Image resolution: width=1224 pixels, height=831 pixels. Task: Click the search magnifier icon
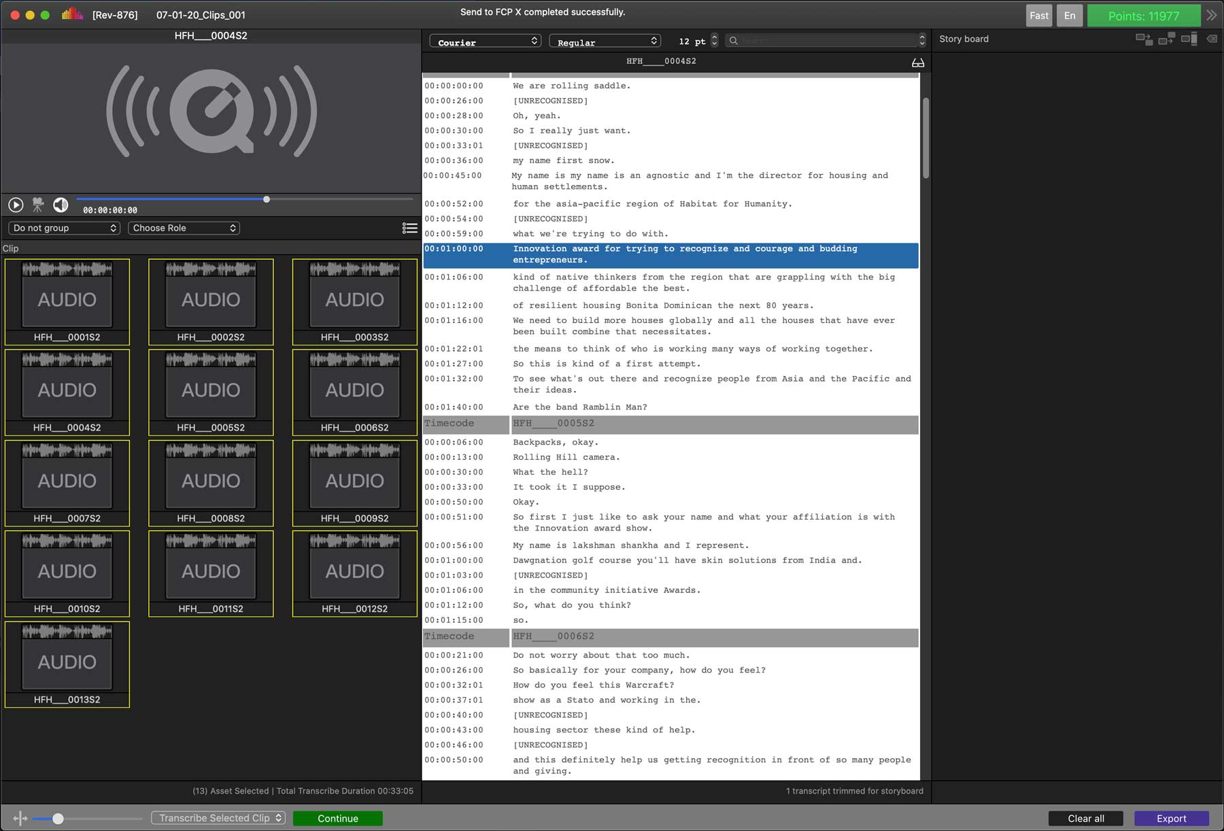pyautogui.click(x=734, y=41)
